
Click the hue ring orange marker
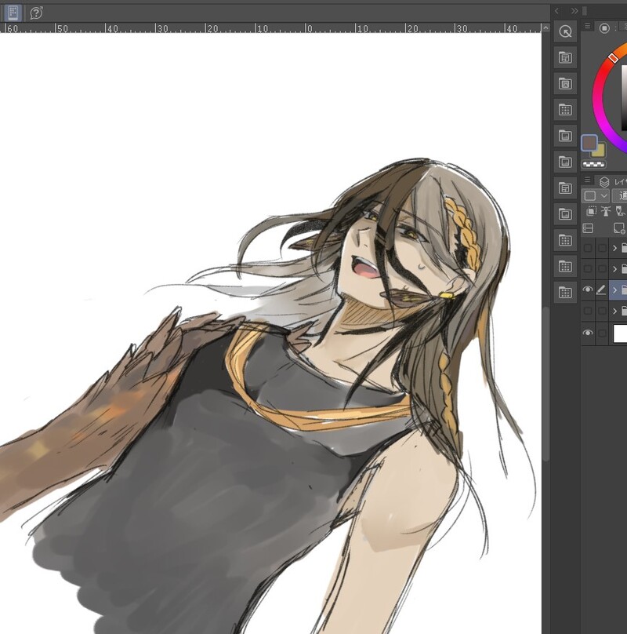pyautogui.click(x=613, y=58)
